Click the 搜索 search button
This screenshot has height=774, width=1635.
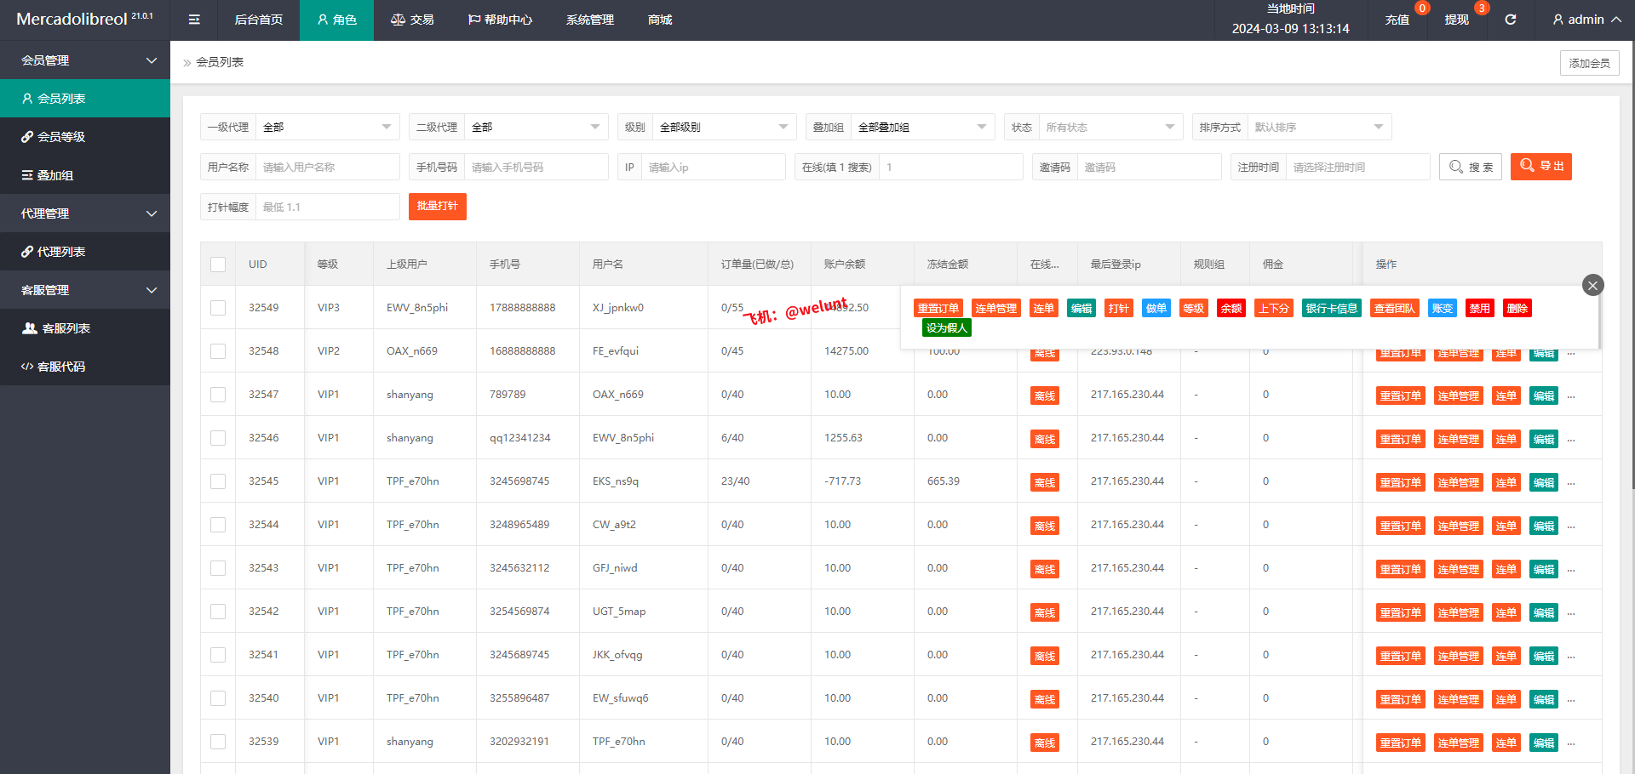click(1471, 167)
